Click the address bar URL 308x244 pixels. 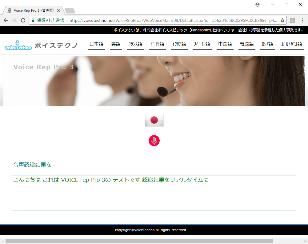pos(173,20)
